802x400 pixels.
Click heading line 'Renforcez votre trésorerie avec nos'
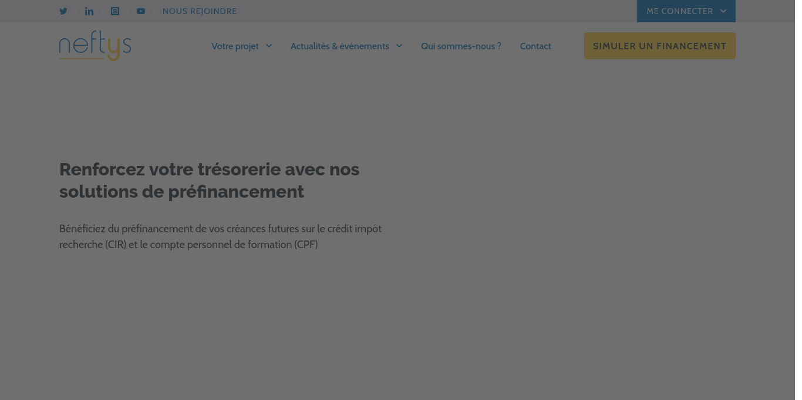209,170
